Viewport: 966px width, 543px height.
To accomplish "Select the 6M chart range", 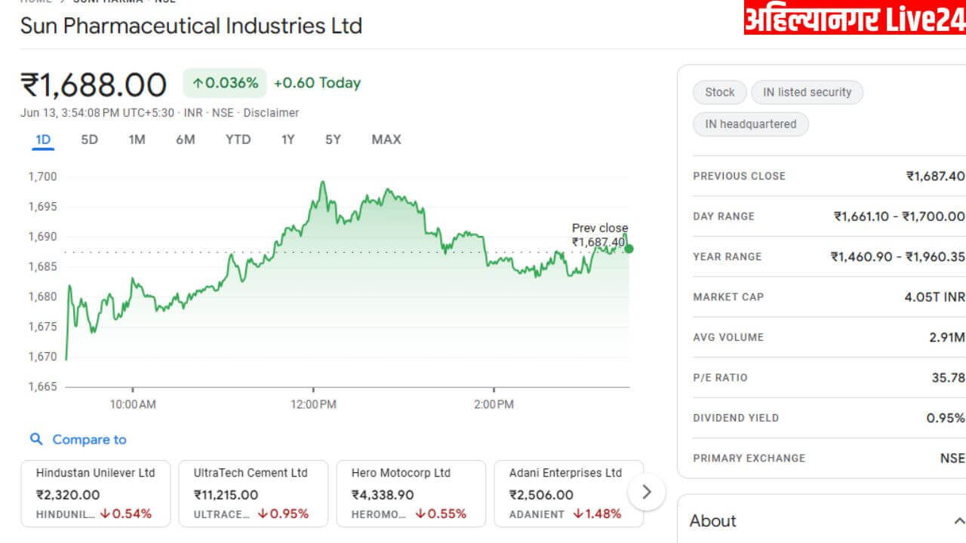I will (185, 140).
